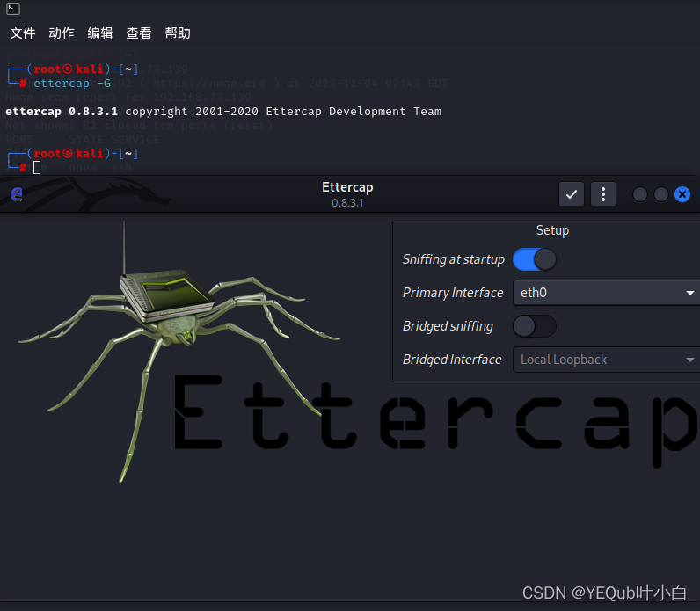Open the 文件 menu in the terminal

point(23,33)
